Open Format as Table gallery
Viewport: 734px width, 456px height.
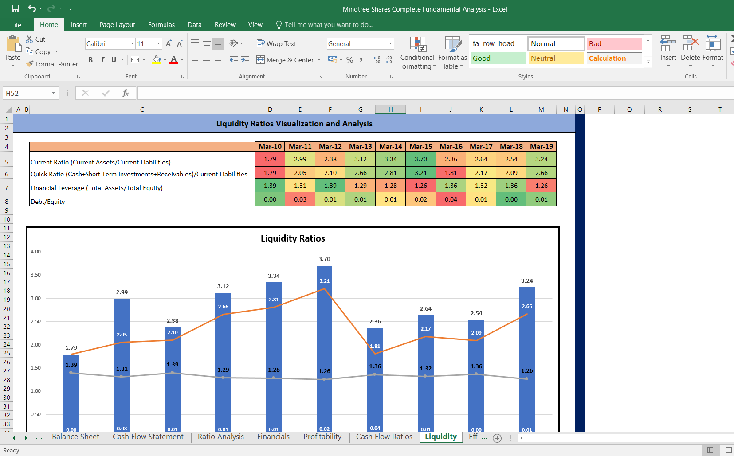click(x=452, y=53)
